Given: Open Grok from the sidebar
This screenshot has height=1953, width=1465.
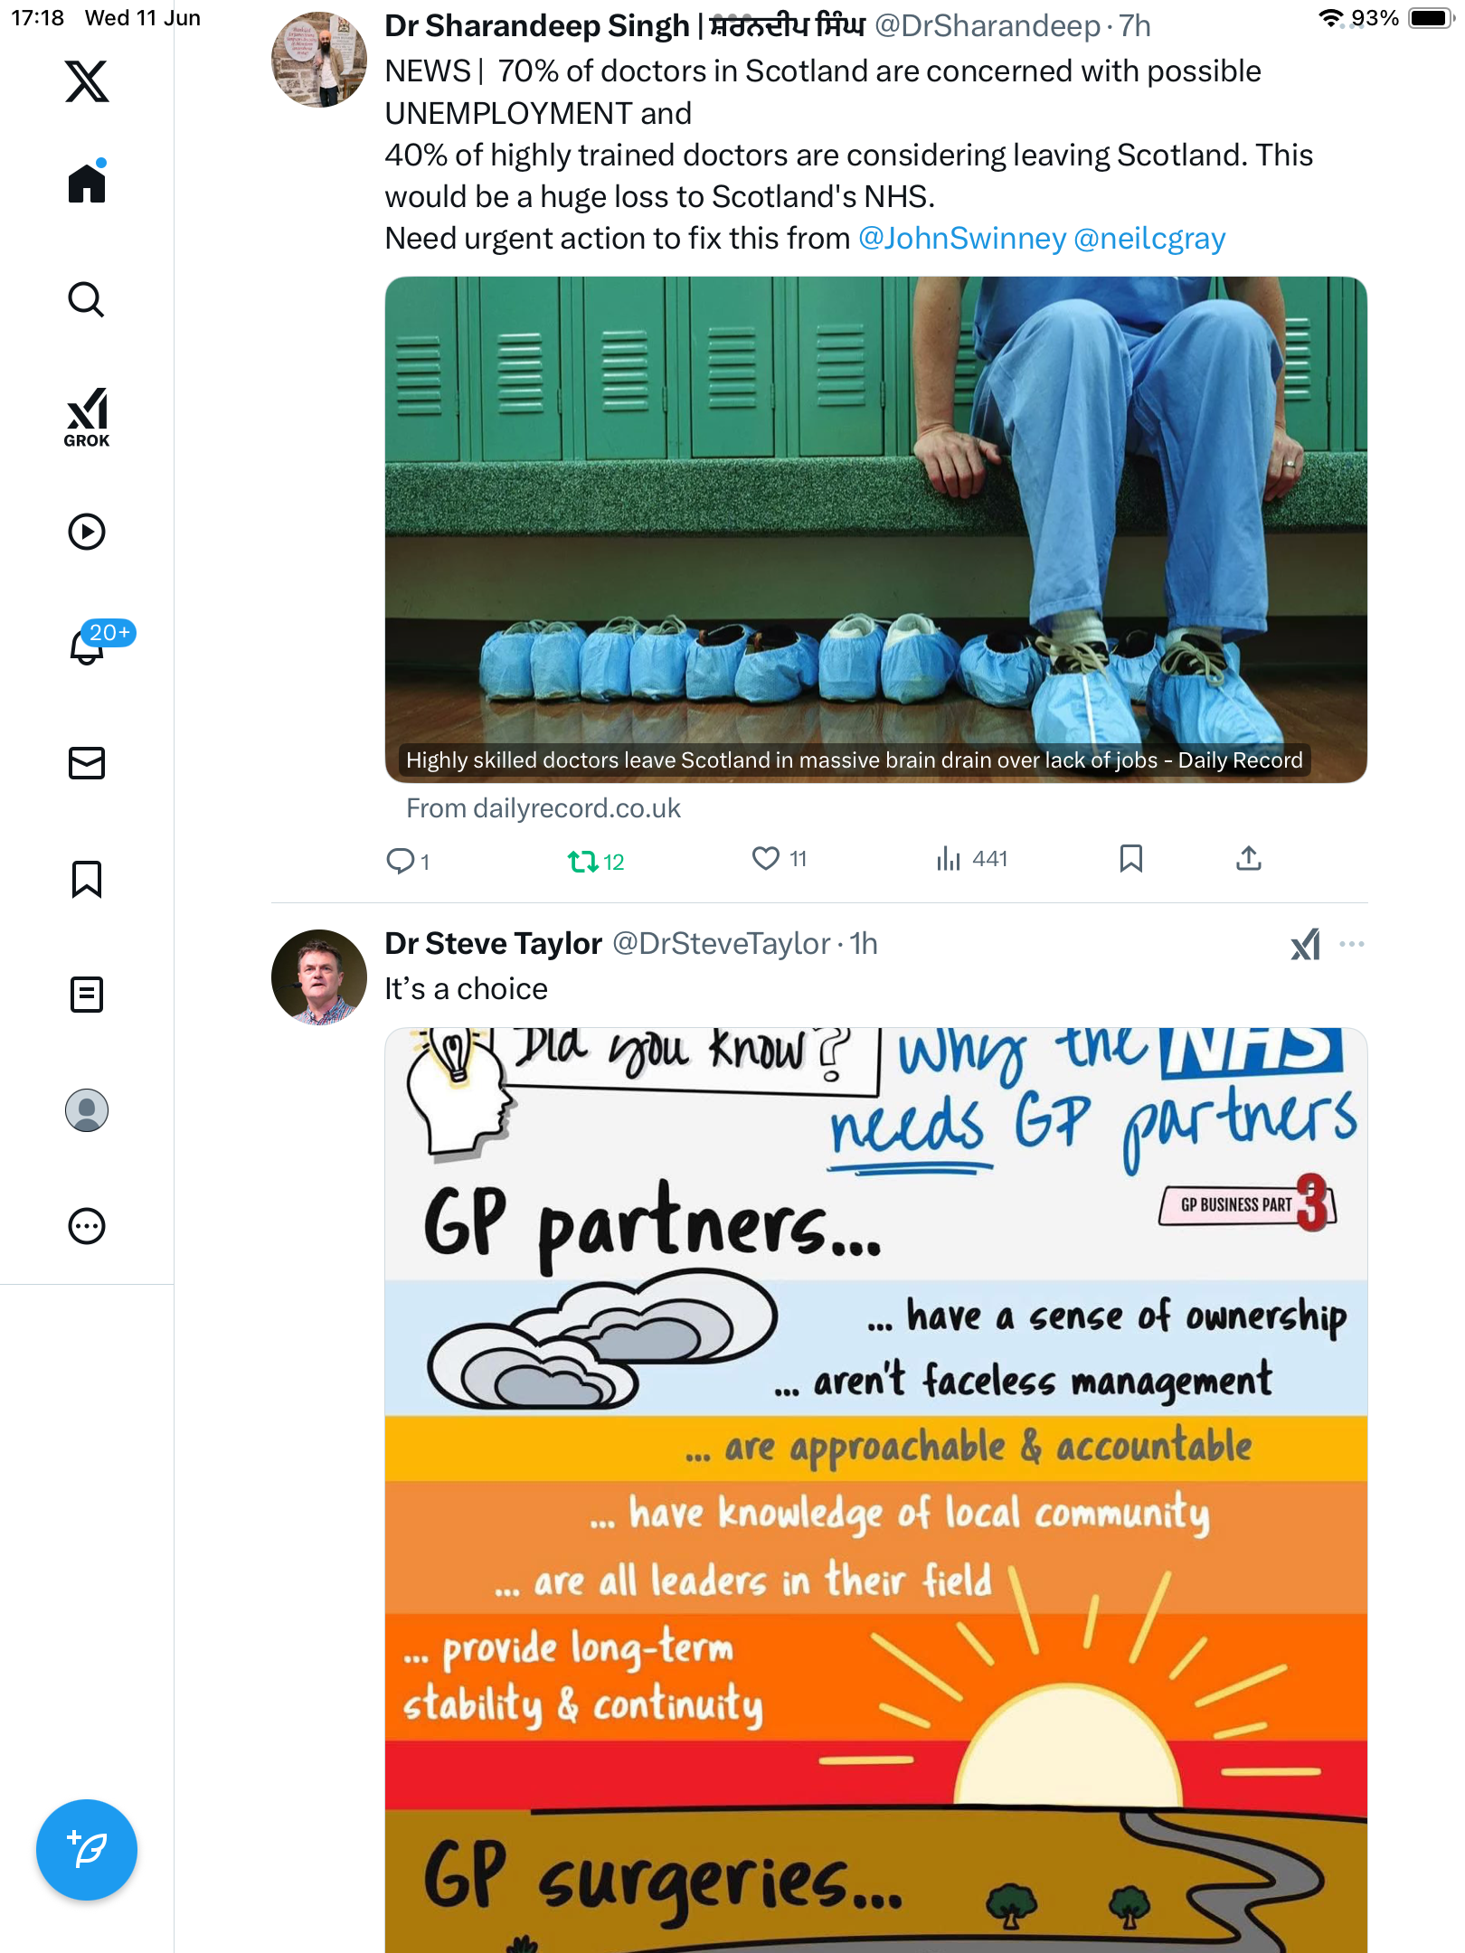Looking at the screenshot, I should 87,417.
